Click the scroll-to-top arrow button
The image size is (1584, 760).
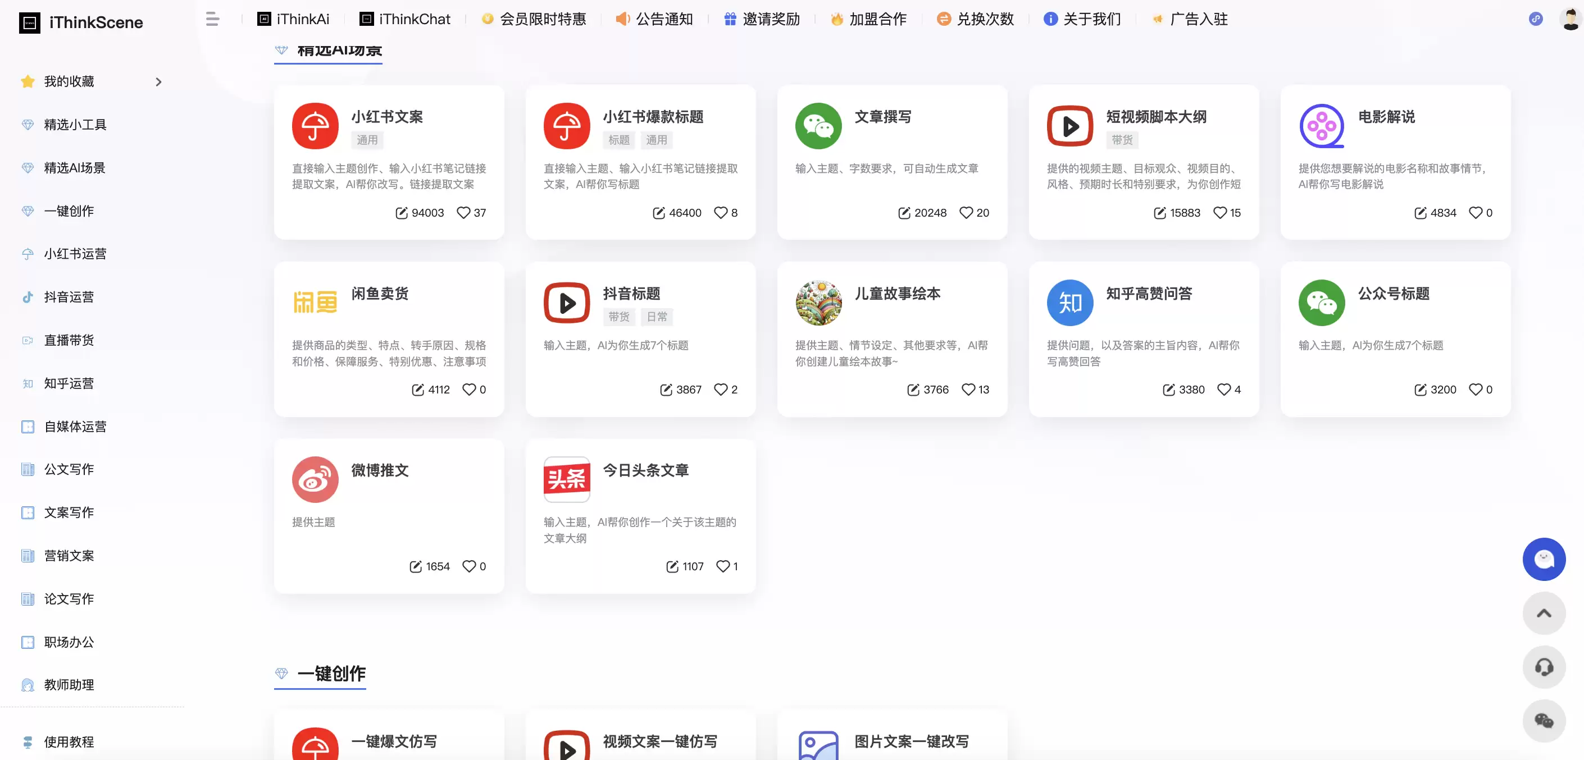point(1544,612)
